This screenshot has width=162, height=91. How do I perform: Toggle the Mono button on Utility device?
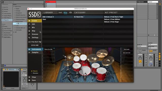[25, 84]
